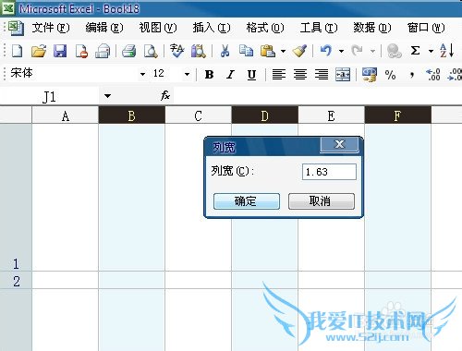This screenshot has width=462, height=351.
Task: Sort ascending with the A-Z icon
Action: [446, 51]
